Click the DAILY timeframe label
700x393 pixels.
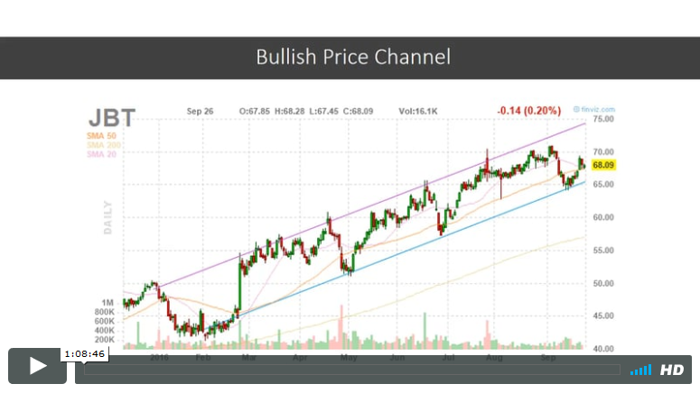[107, 218]
